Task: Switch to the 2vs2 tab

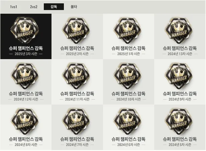Action: coord(34,7)
